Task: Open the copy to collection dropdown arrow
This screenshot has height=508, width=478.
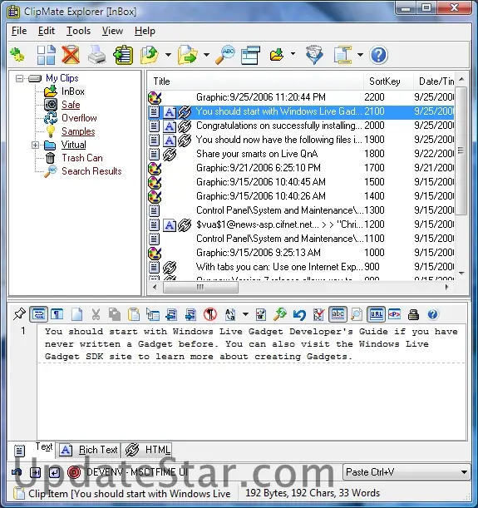Action: pos(169,55)
